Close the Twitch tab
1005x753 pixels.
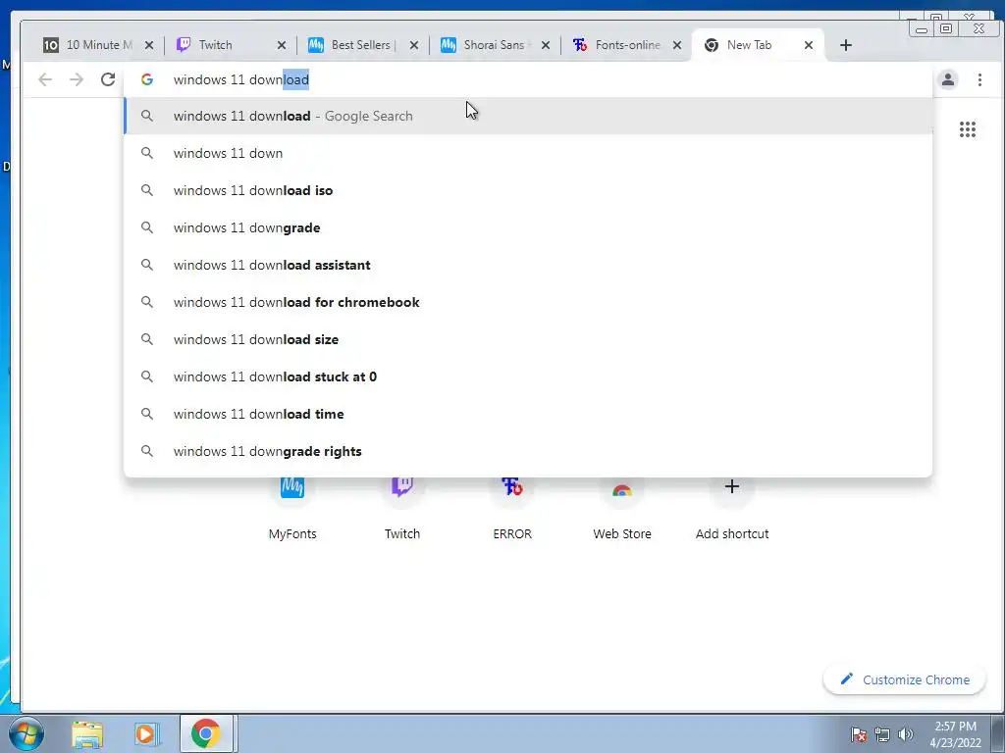point(282,45)
